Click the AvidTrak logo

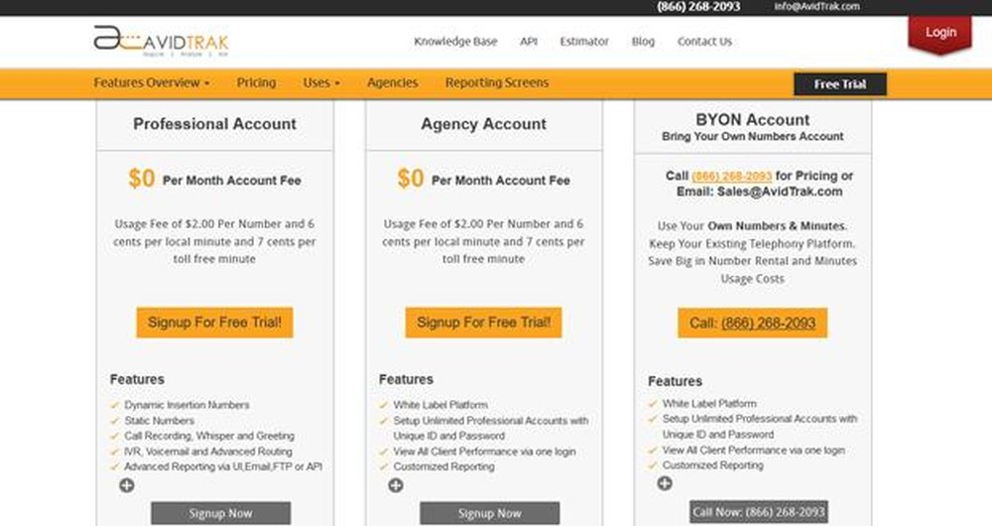(x=161, y=40)
